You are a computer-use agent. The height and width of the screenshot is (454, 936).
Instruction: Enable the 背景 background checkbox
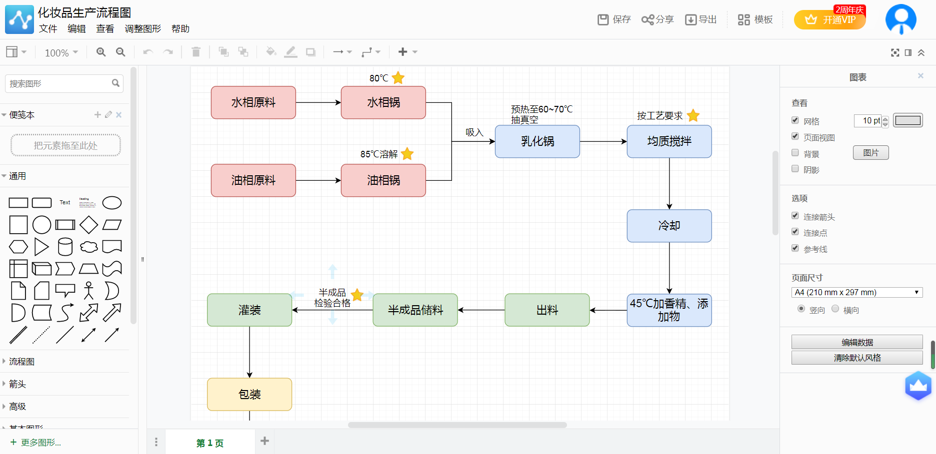795,153
